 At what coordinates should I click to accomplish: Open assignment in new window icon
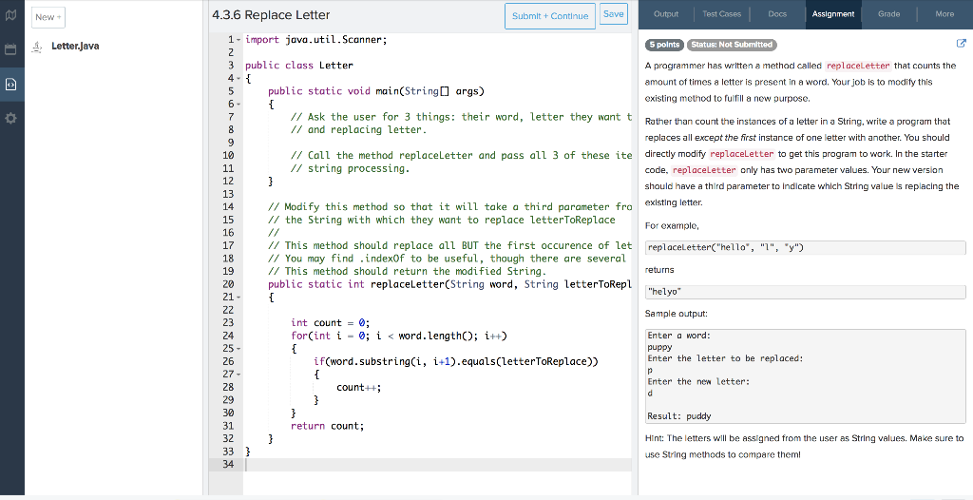click(961, 45)
